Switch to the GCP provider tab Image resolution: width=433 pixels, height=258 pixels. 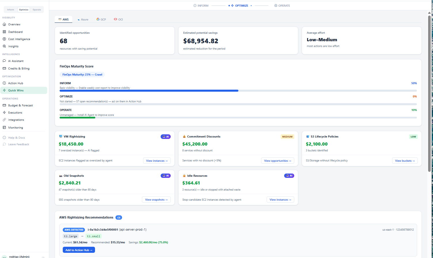pyautogui.click(x=101, y=19)
